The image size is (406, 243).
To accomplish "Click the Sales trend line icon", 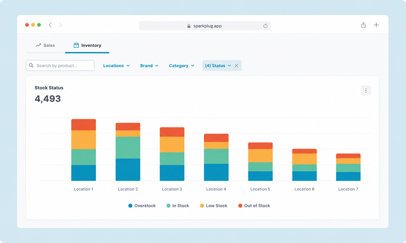I will pos(38,45).
